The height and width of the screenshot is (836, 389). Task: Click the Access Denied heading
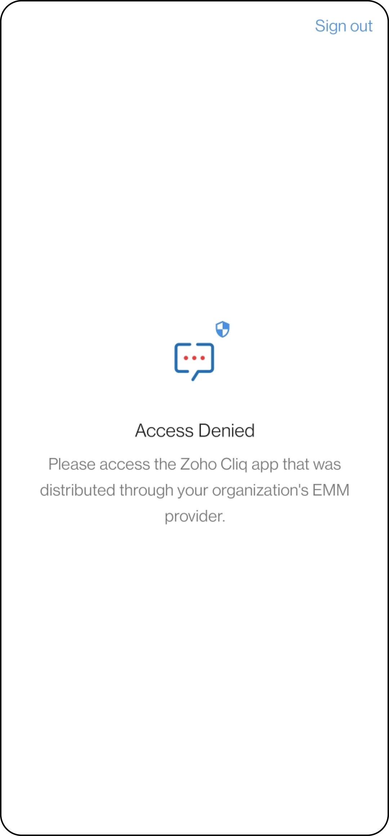(x=195, y=430)
